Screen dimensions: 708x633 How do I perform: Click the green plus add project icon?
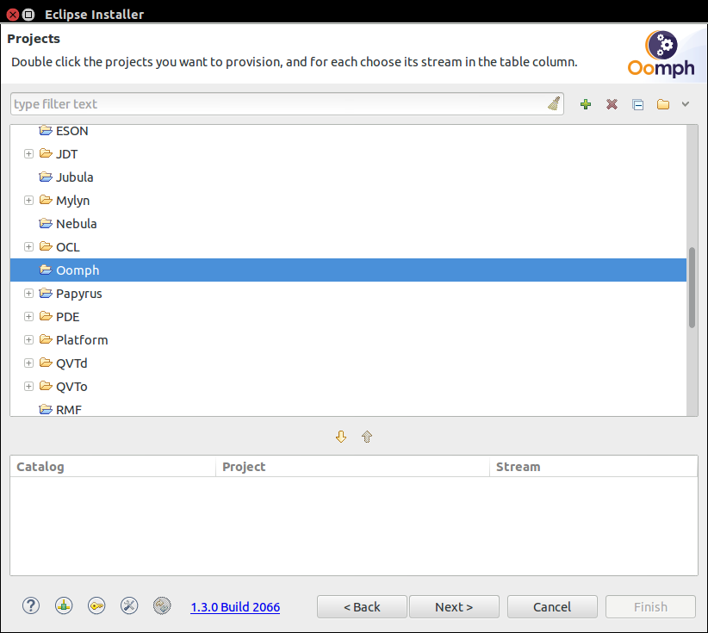coord(586,104)
